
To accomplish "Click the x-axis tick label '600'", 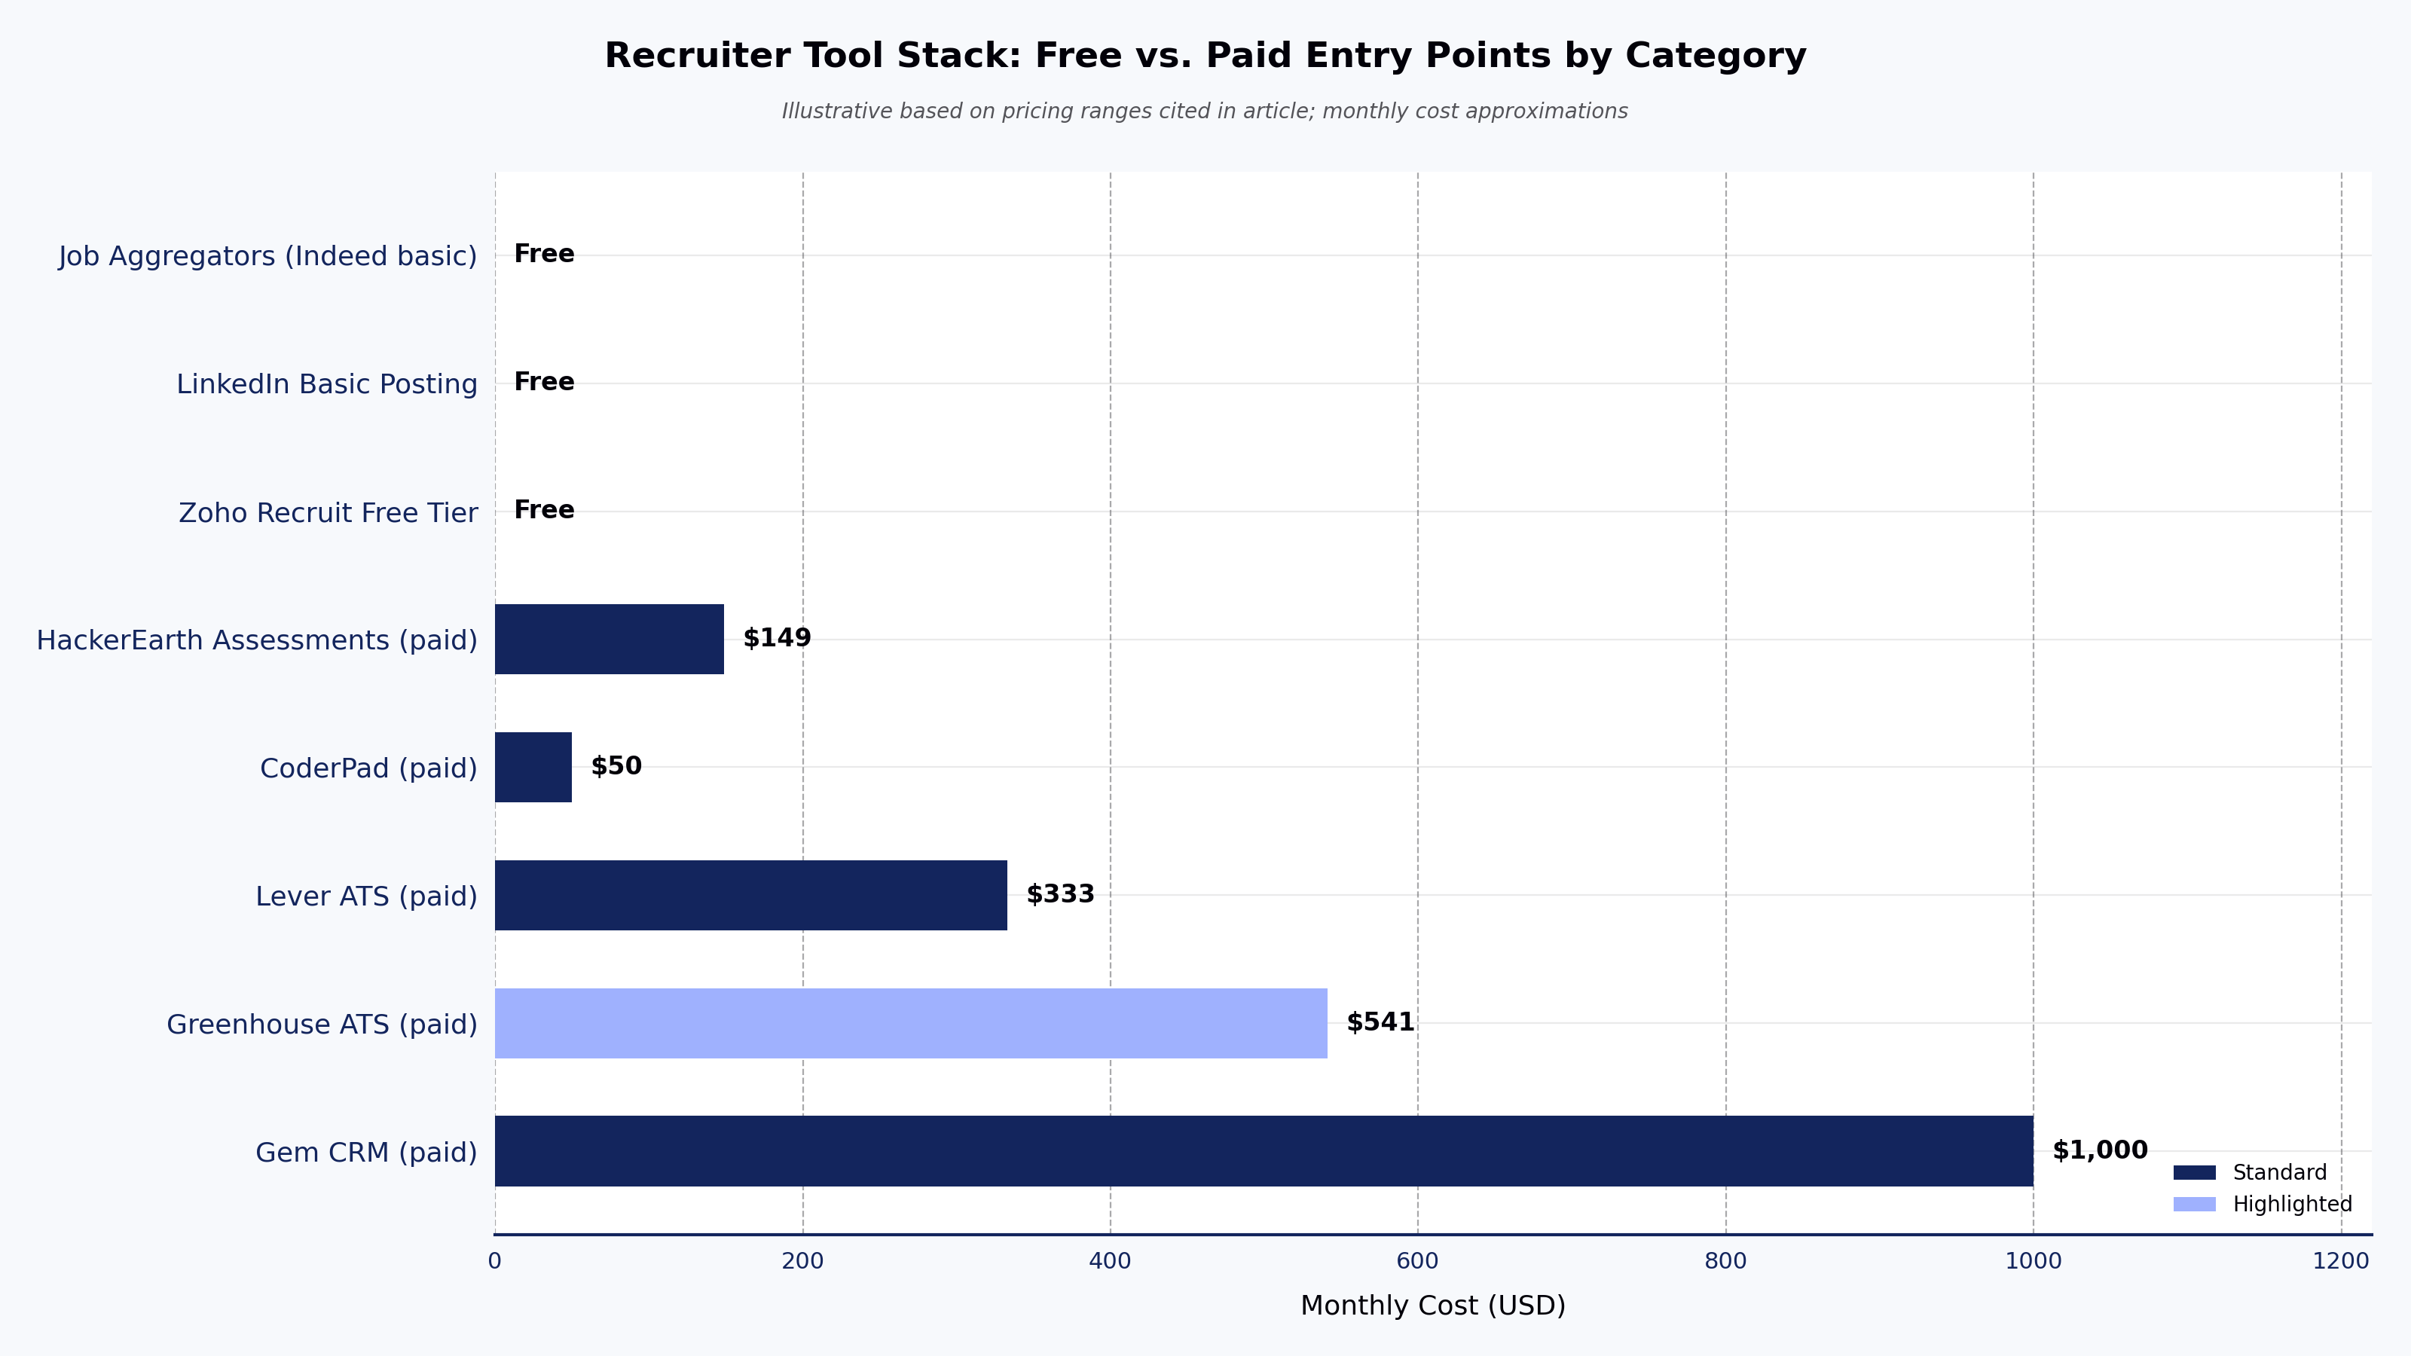I will tap(1417, 1262).
